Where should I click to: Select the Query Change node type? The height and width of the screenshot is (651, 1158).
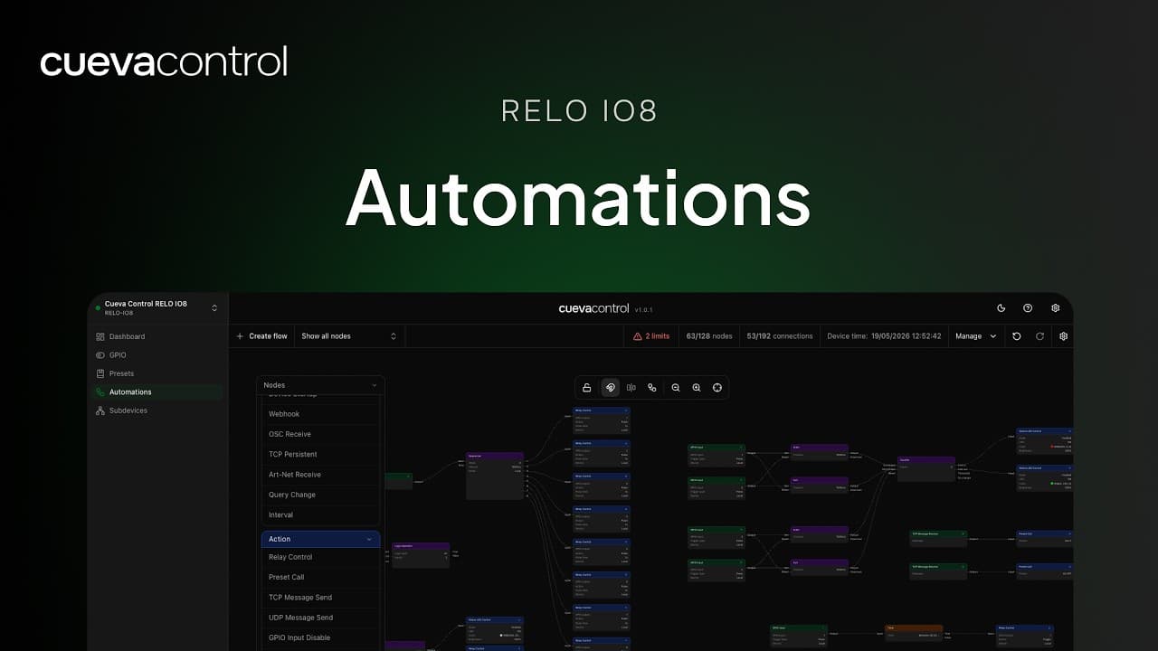click(x=320, y=495)
